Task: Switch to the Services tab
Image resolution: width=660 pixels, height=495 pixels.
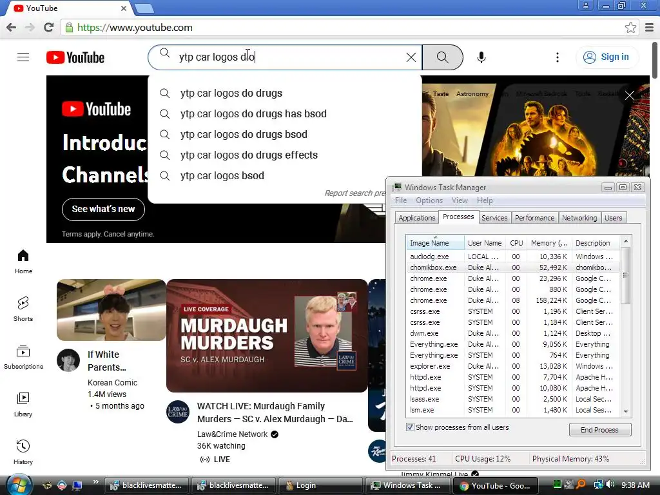Action: pyautogui.click(x=494, y=218)
